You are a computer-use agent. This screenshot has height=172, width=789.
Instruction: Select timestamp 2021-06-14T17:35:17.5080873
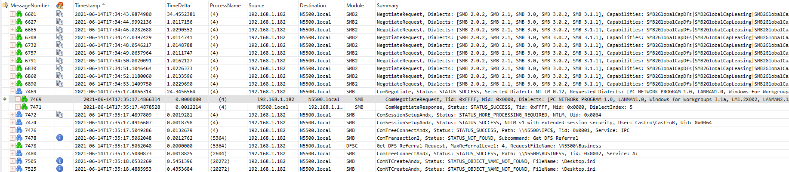[113, 154]
